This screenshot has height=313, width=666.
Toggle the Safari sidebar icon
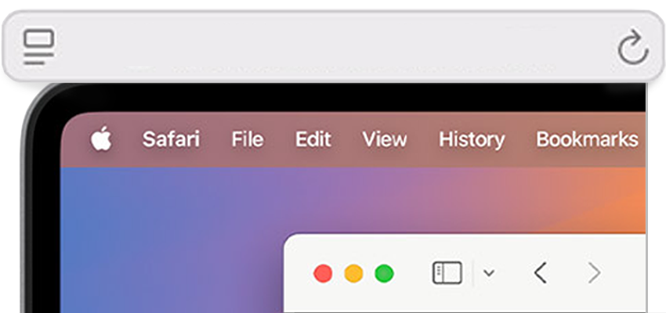[447, 273]
